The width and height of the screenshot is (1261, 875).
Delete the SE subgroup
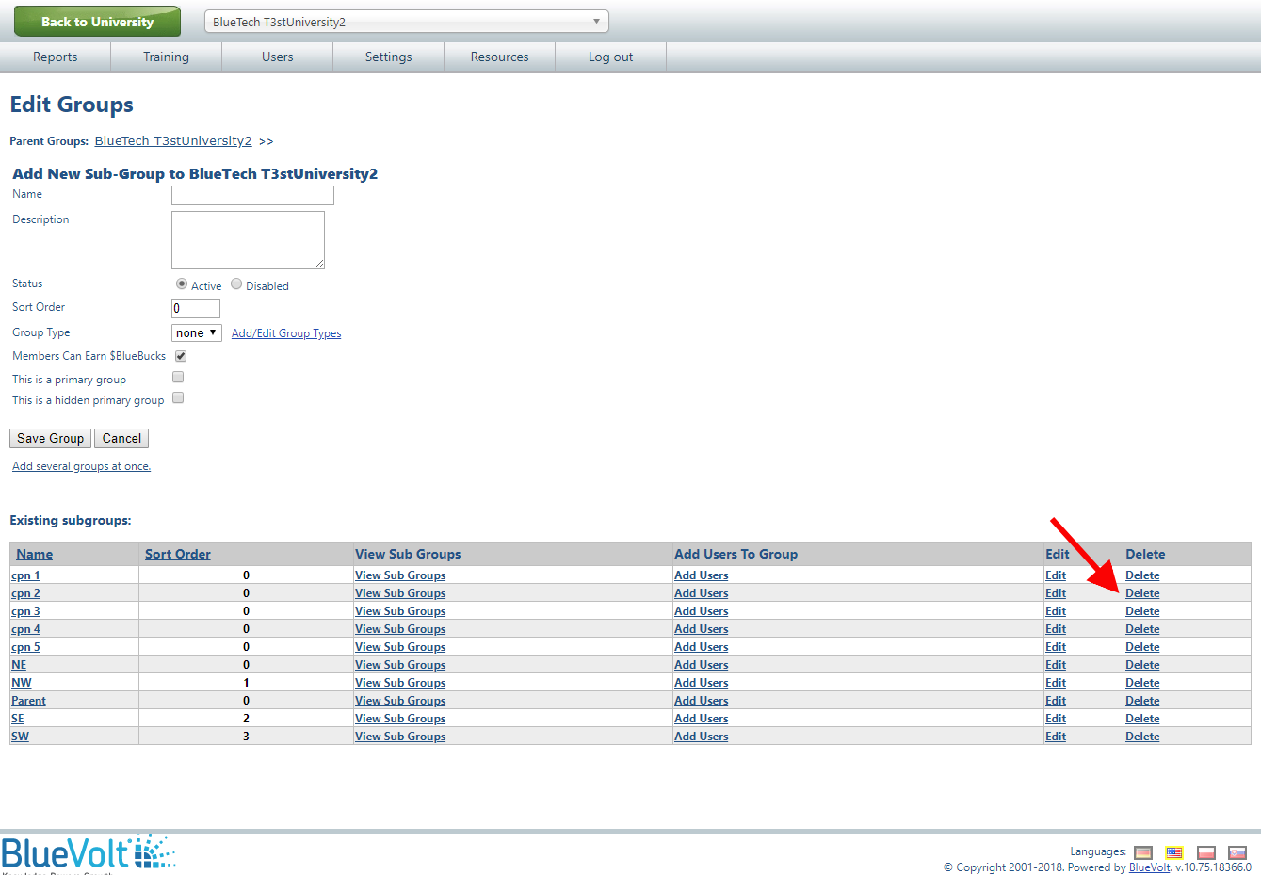tap(1142, 719)
